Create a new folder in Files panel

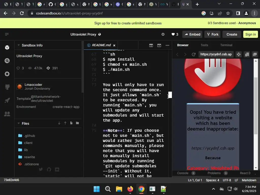(77, 123)
